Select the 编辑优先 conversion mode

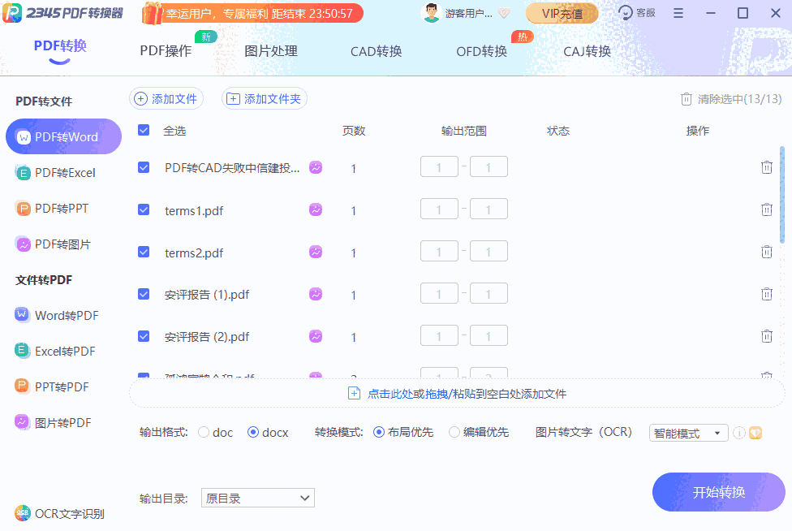455,432
